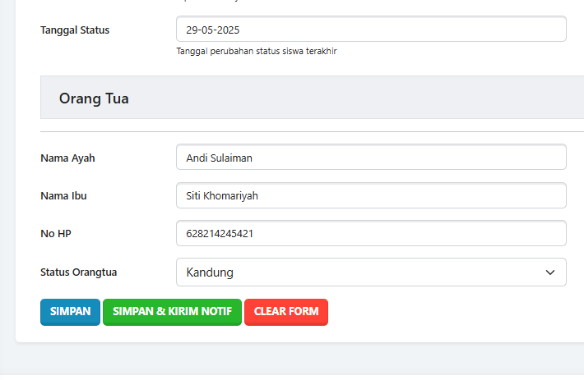
Task: Click the Tanggal Status date field
Action: pyautogui.click(x=370, y=30)
